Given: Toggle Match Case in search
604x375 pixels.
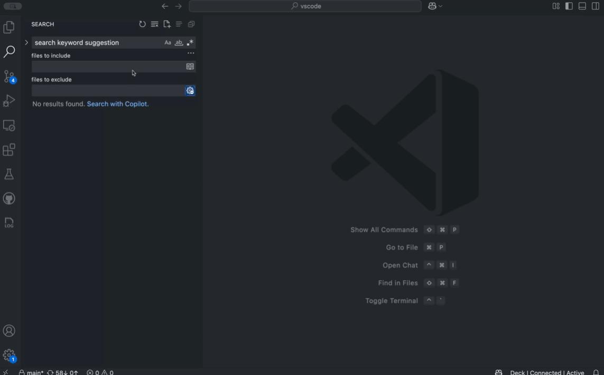Looking at the screenshot, I should pos(168,42).
